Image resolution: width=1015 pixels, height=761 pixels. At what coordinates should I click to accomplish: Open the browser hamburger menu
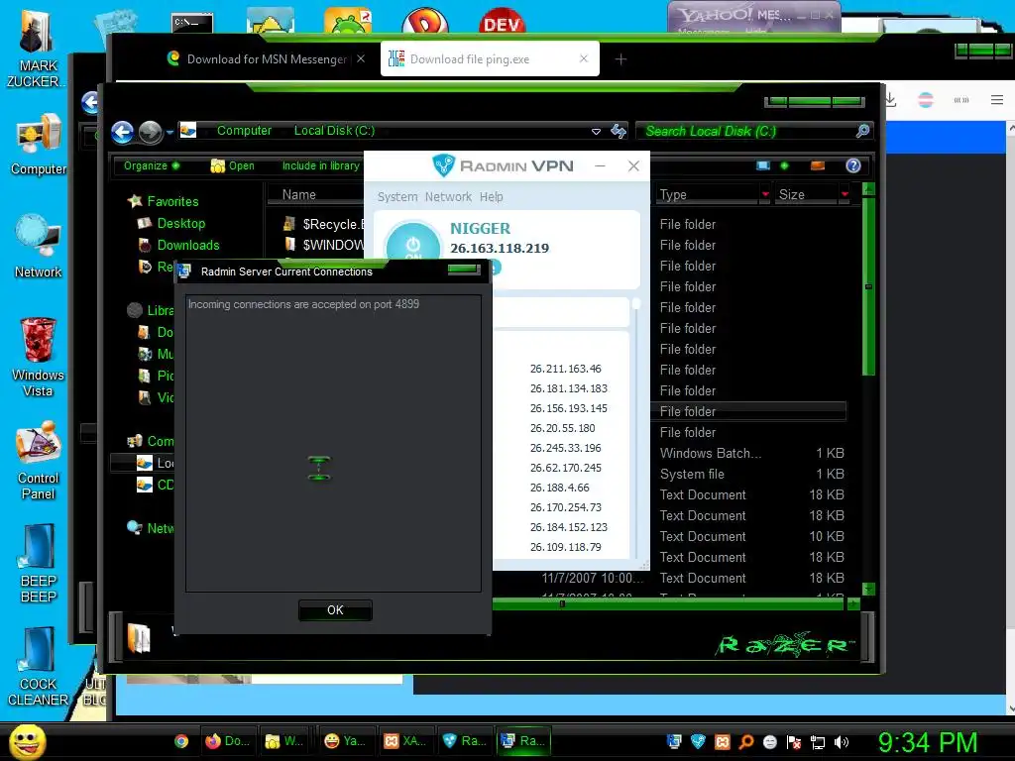[997, 100]
